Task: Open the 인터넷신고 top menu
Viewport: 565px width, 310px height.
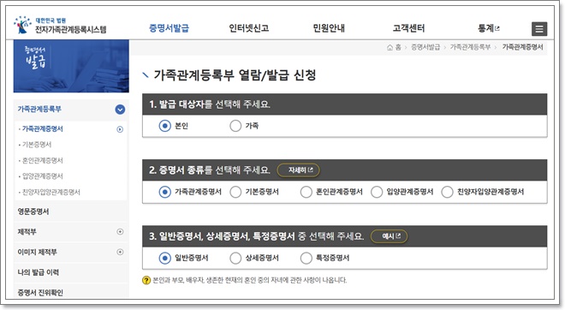Action: pyautogui.click(x=249, y=28)
